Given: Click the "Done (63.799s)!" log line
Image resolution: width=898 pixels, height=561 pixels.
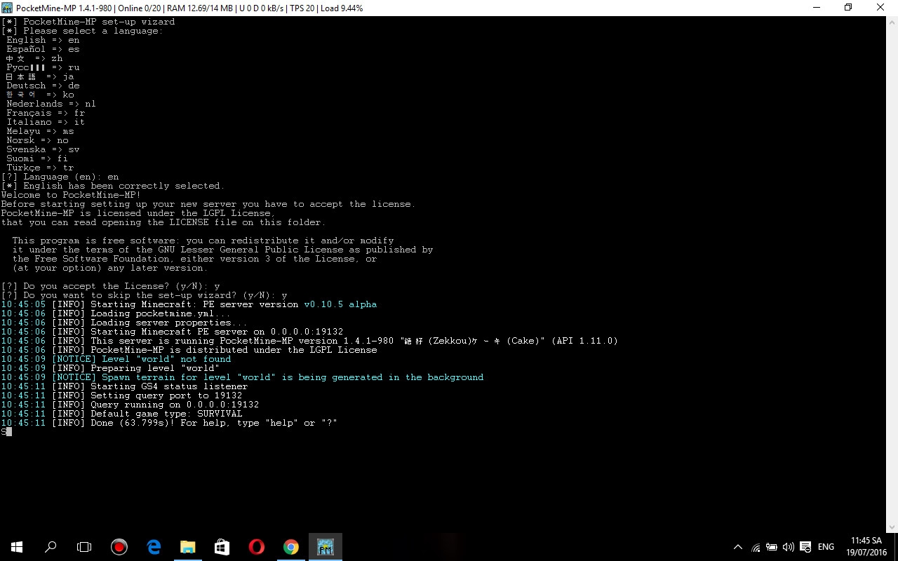Looking at the screenshot, I should (169, 423).
